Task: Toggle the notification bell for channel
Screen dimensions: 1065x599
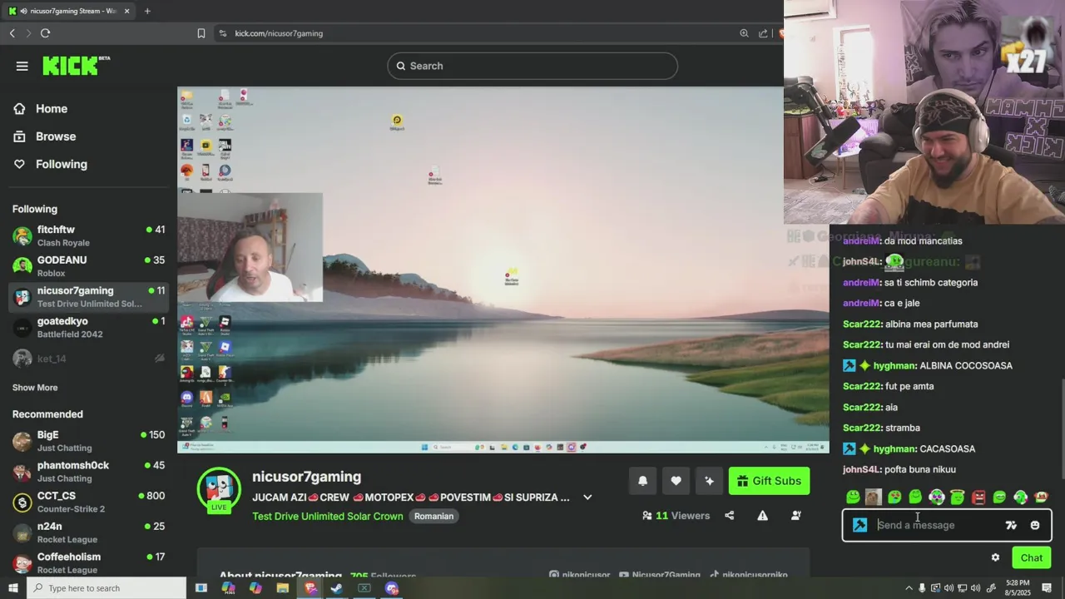Action: pyautogui.click(x=642, y=481)
